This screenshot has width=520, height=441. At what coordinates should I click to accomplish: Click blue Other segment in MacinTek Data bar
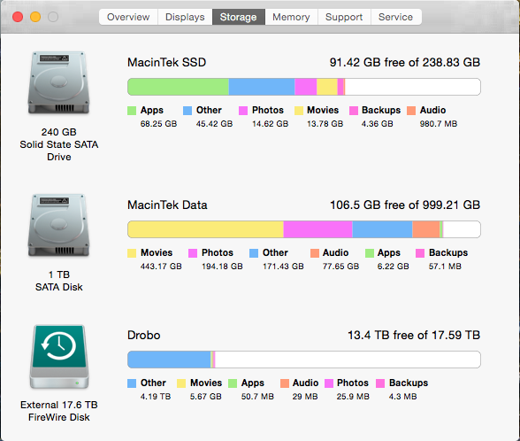pyautogui.click(x=382, y=229)
